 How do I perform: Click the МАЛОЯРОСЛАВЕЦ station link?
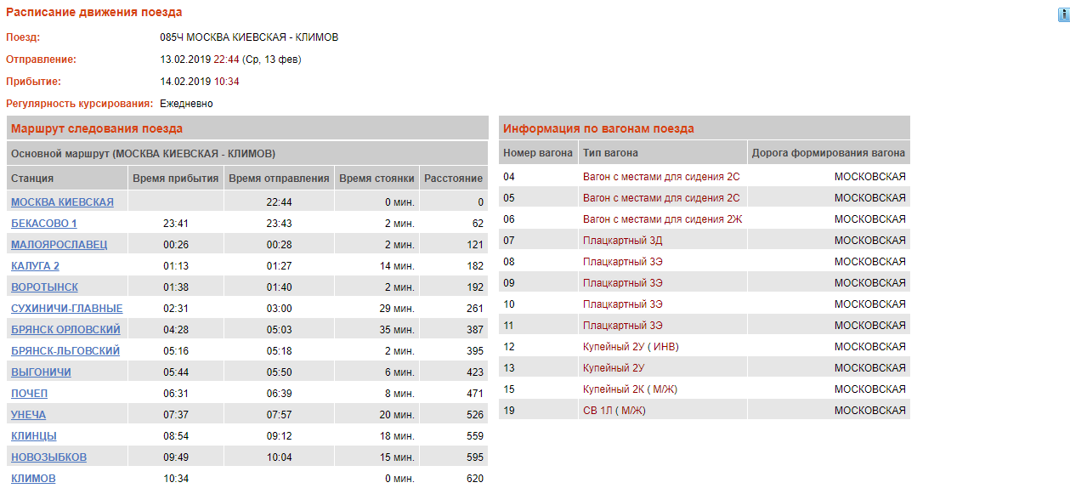pos(59,245)
